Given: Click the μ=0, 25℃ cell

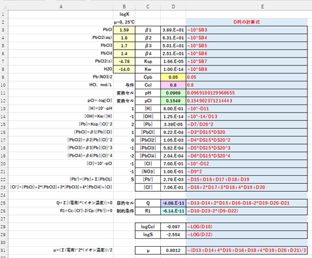Looking at the screenshot, I should 124,22.
